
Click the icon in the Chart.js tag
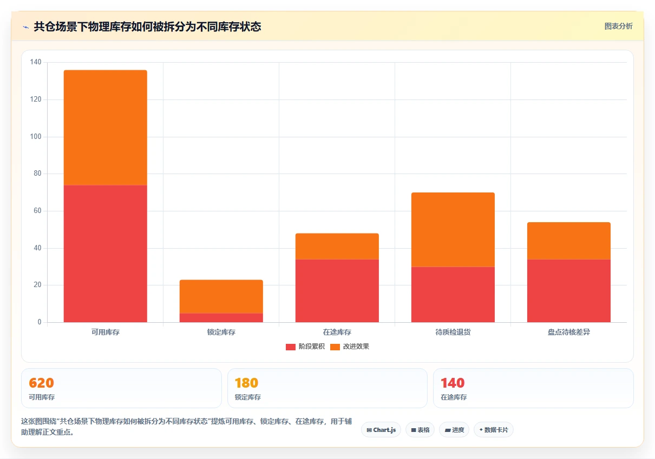(369, 430)
